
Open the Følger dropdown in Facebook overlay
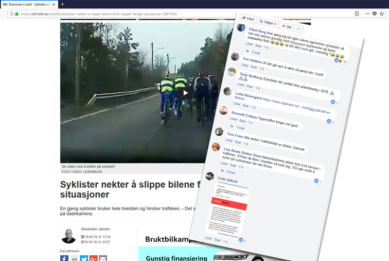coord(268,22)
